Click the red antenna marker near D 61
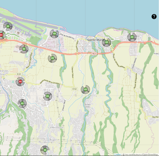The height and width of the screenshot is (156, 159). [x=20, y=82]
